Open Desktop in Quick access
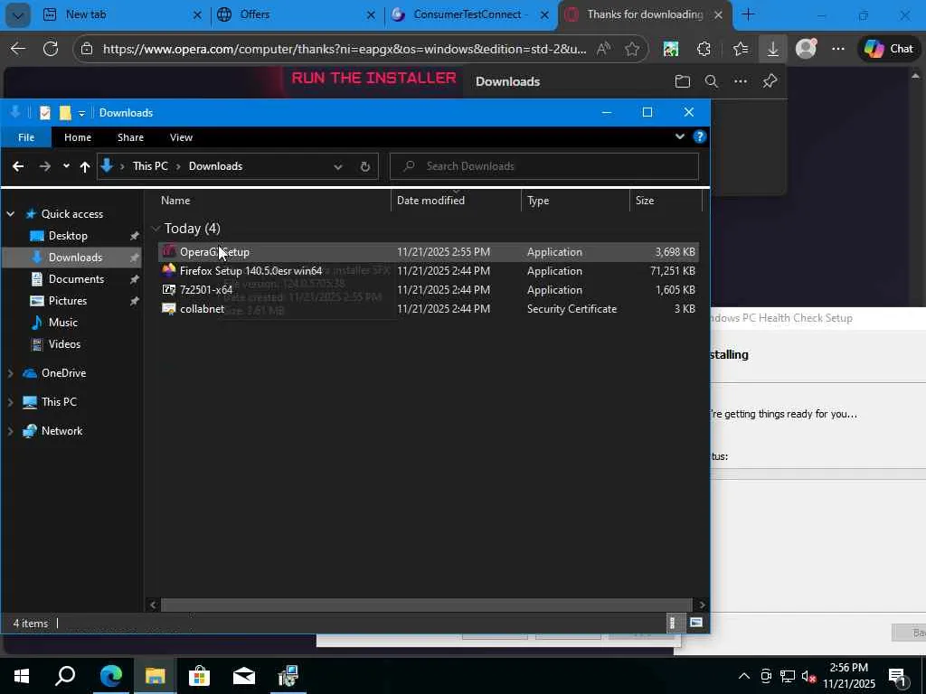Image resolution: width=926 pixels, height=694 pixels. pos(68,236)
